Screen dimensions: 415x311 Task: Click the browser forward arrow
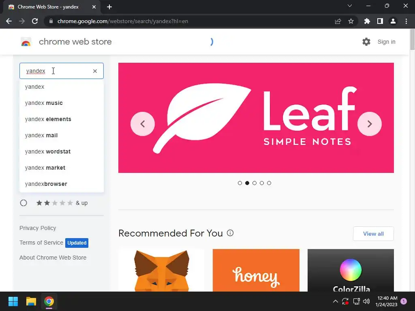click(x=22, y=21)
